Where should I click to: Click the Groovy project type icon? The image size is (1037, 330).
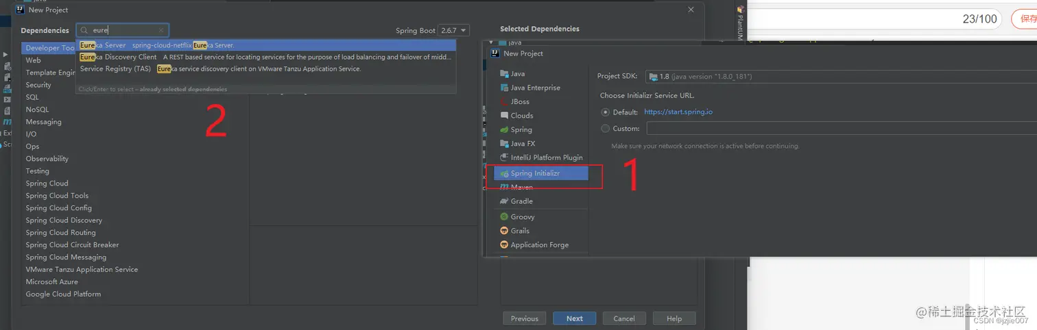(505, 216)
